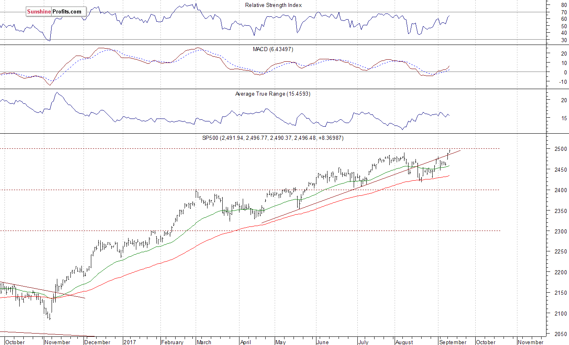The image size is (569, 345).
Task: Select the SP500 price data title
Action: point(273,138)
